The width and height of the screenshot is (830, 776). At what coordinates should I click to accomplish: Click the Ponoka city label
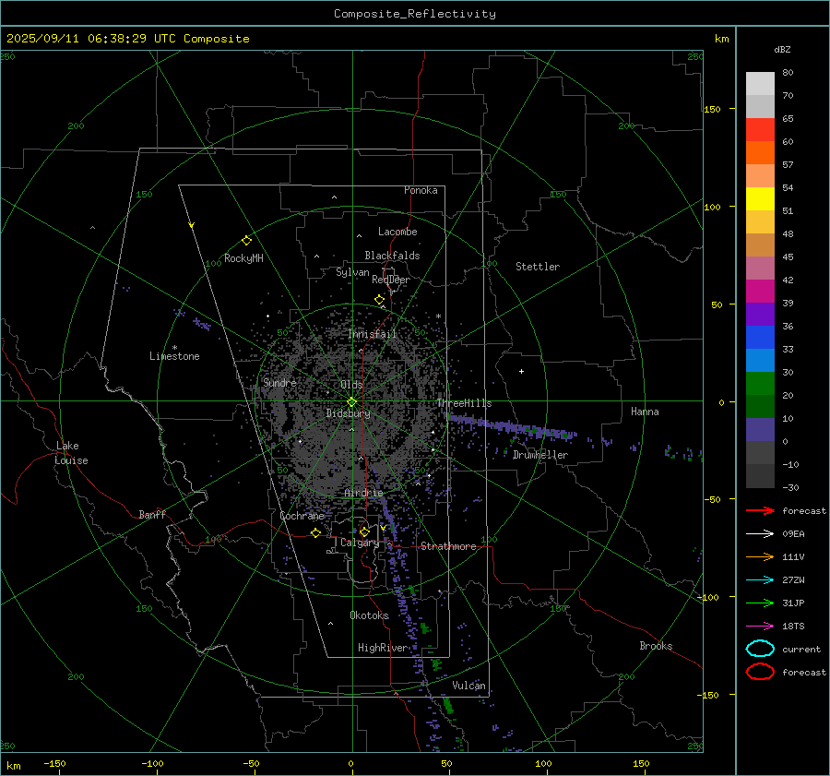point(421,190)
